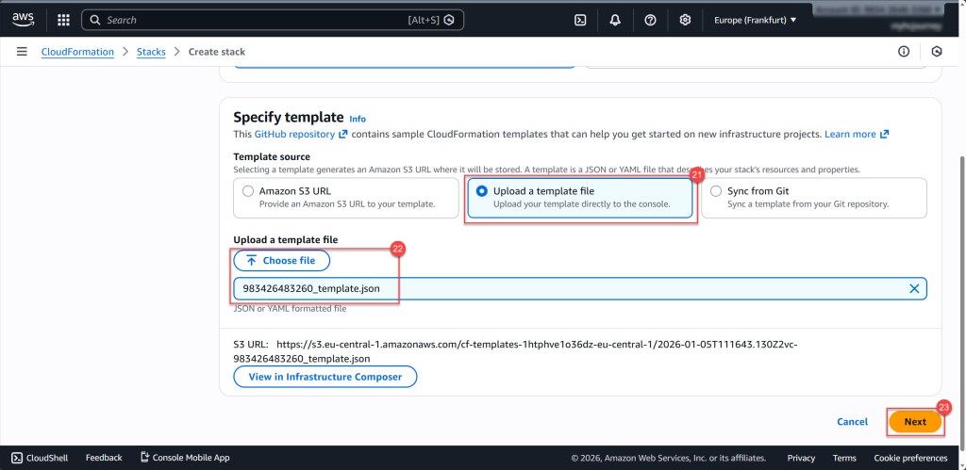Viewport: 966px width, 470px height.
Task: Open the settings gear in the header
Action: [x=685, y=20]
